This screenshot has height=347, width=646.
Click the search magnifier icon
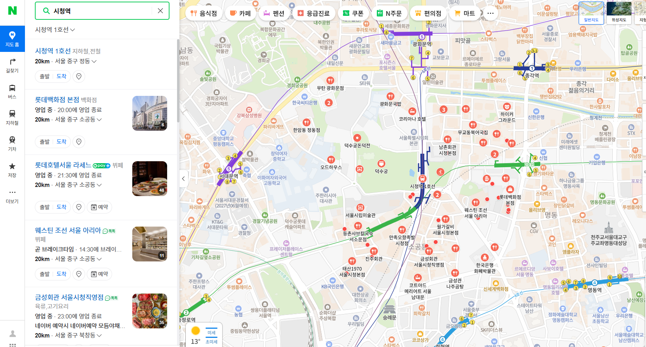tap(46, 11)
